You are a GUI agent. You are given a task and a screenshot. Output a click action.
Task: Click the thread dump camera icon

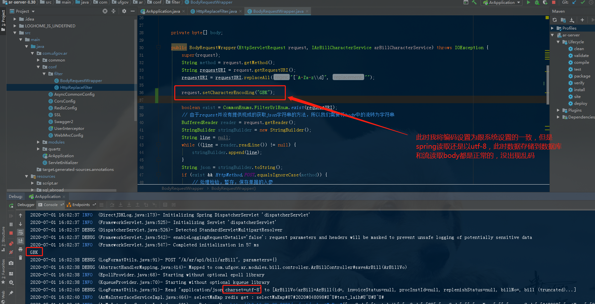(11, 263)
